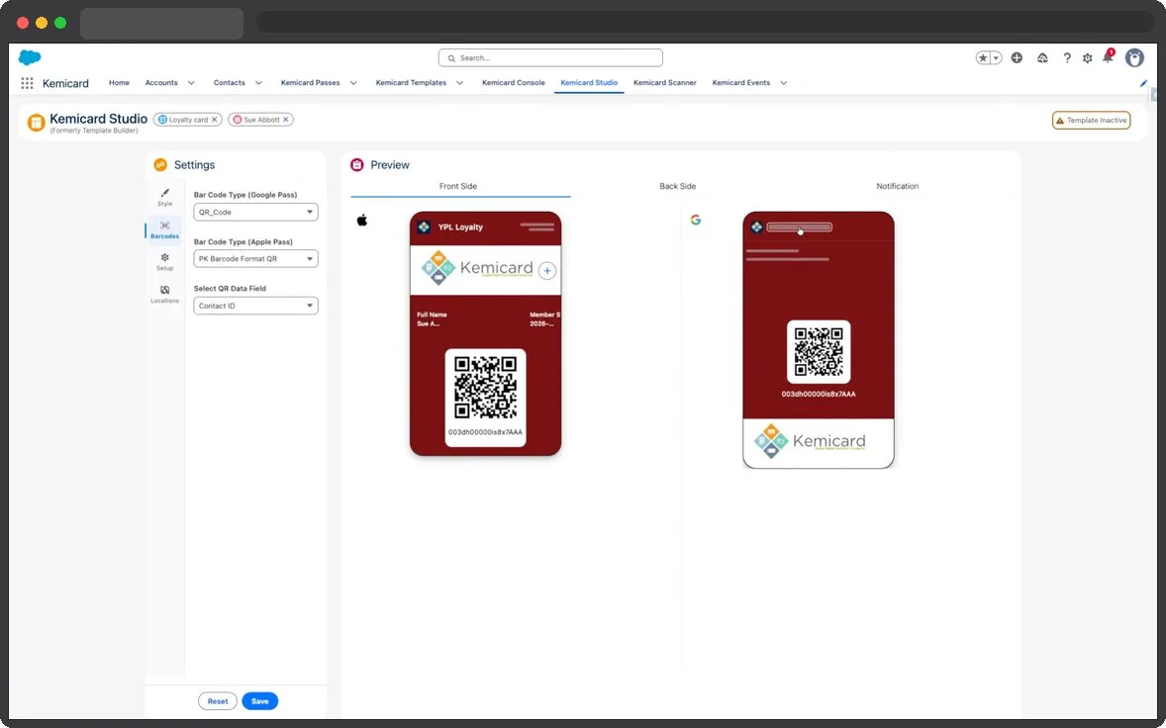
Task: Select the Kemicard Studio tab
Action: [x=589, y=82]
